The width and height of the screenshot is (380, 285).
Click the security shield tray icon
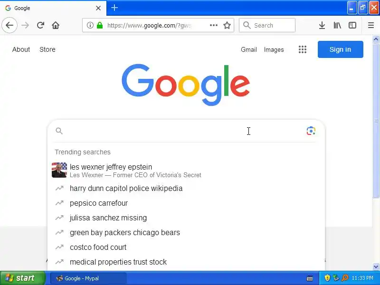pyautogui.click(x=327, y=278)
